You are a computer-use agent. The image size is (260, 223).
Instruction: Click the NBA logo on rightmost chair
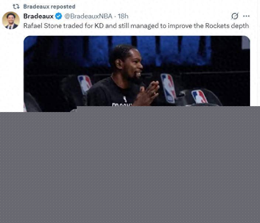(x=199, y=97)
